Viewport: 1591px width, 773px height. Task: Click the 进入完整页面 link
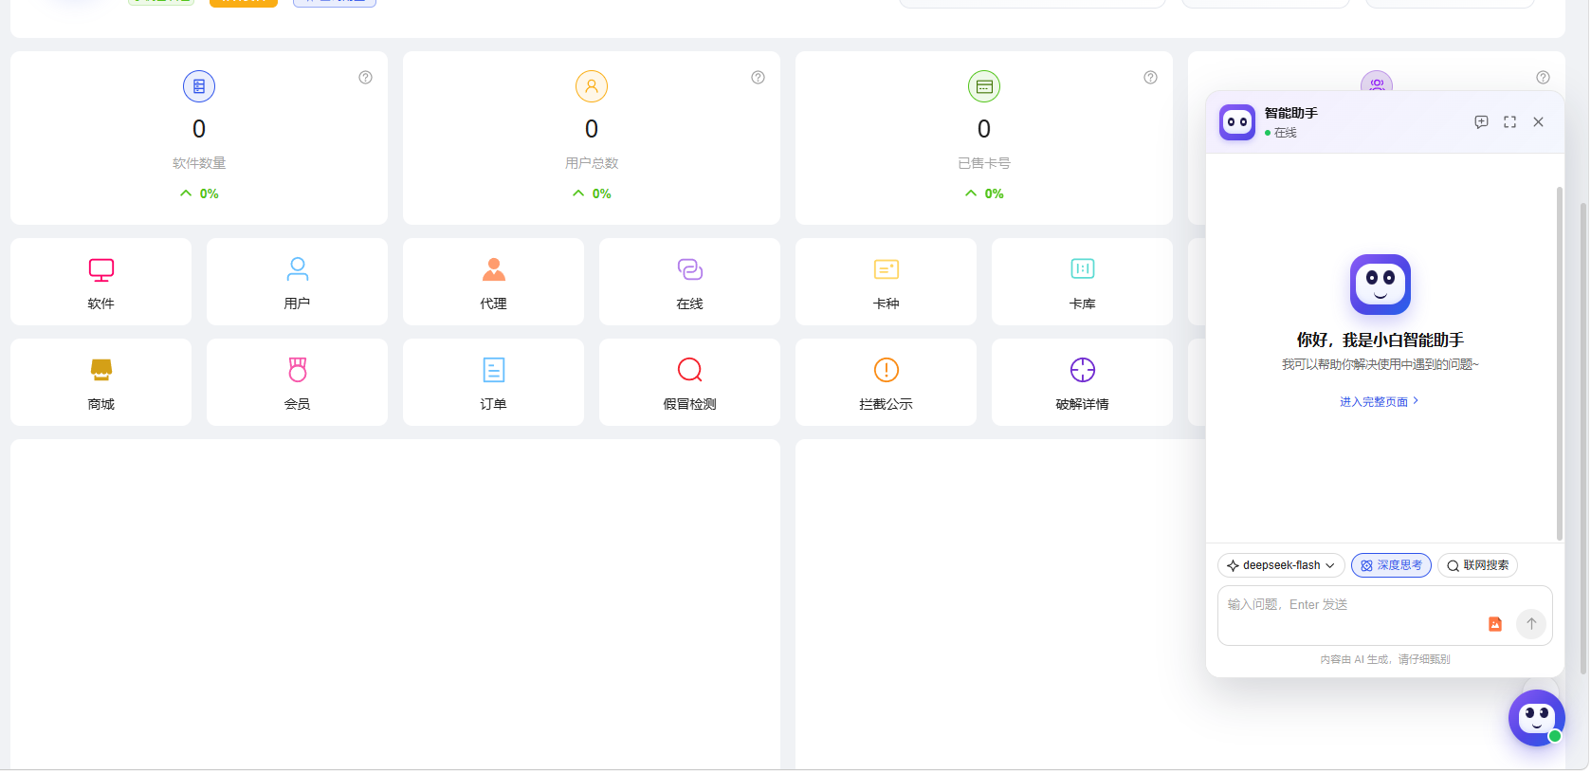pos(1379,402)
